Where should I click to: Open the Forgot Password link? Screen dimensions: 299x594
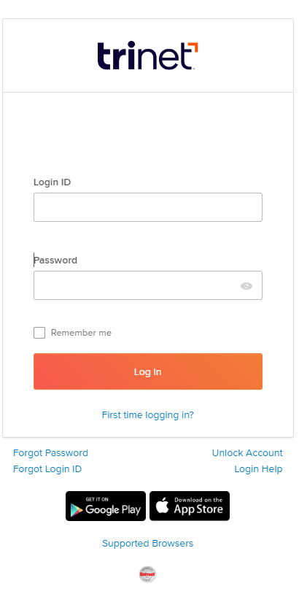click(51, 452)
